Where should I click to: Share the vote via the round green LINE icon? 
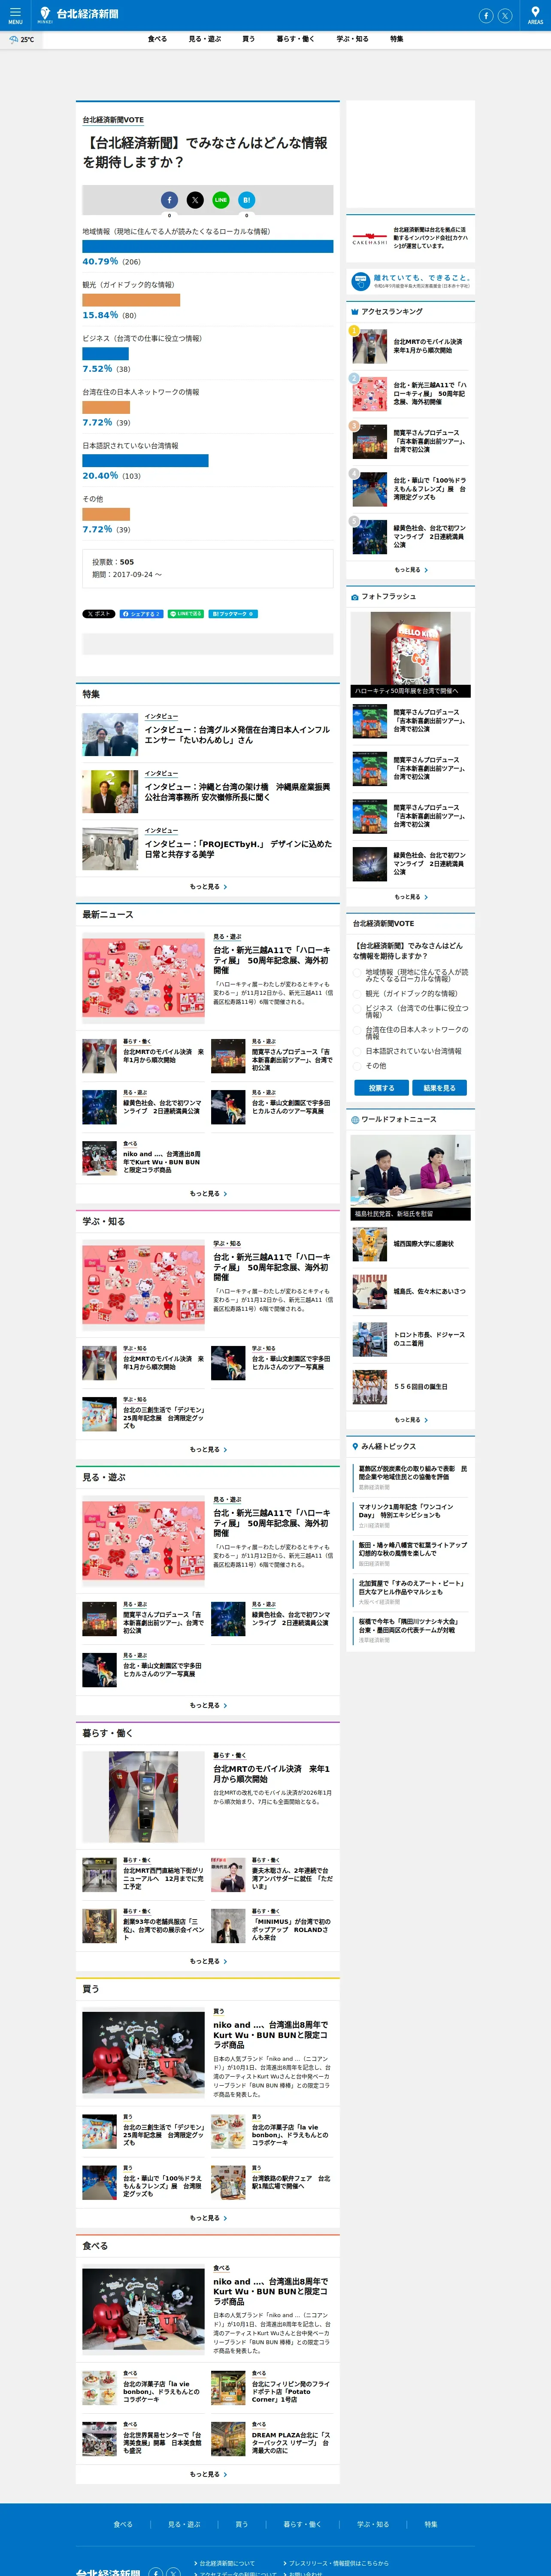click(221, 200)
